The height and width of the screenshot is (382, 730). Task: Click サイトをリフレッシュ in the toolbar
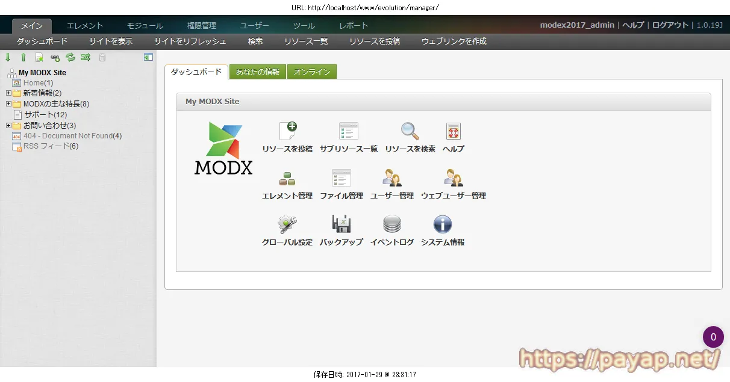click(x=189, y=41)
